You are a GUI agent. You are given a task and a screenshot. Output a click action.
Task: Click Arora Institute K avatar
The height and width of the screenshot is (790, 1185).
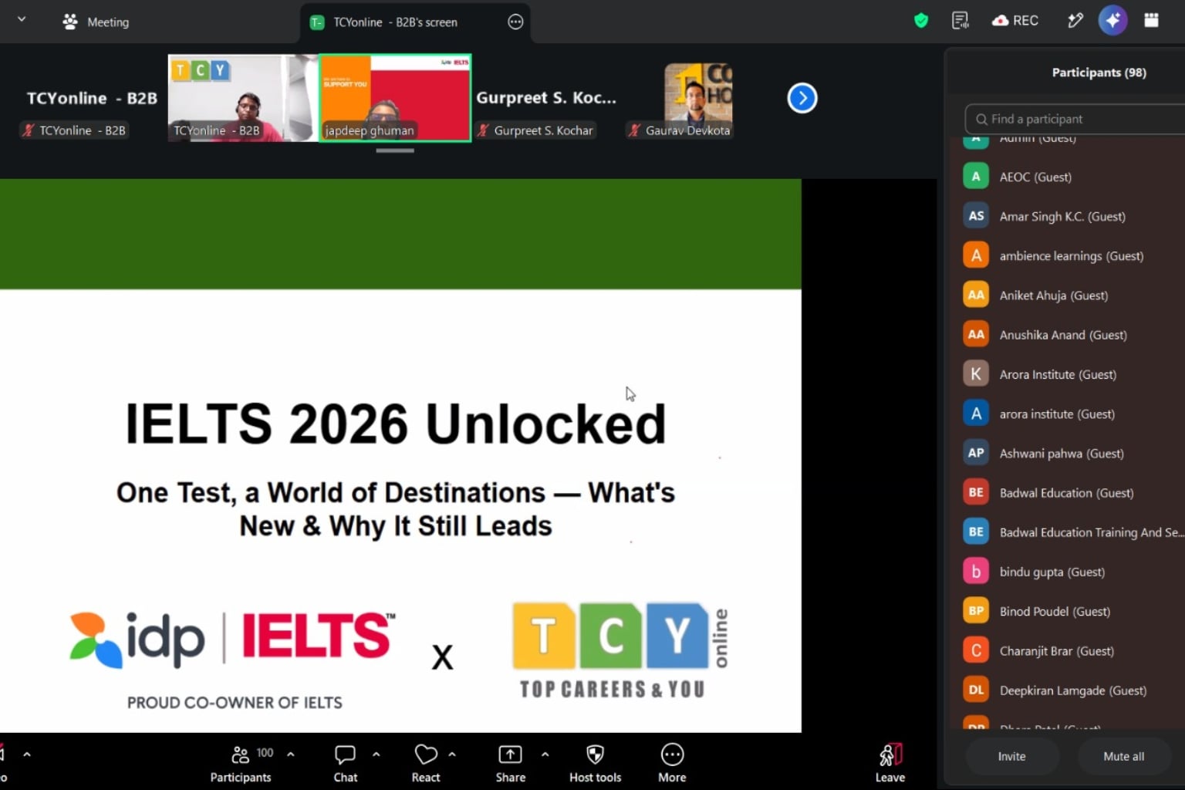click(x=976, y=374)
